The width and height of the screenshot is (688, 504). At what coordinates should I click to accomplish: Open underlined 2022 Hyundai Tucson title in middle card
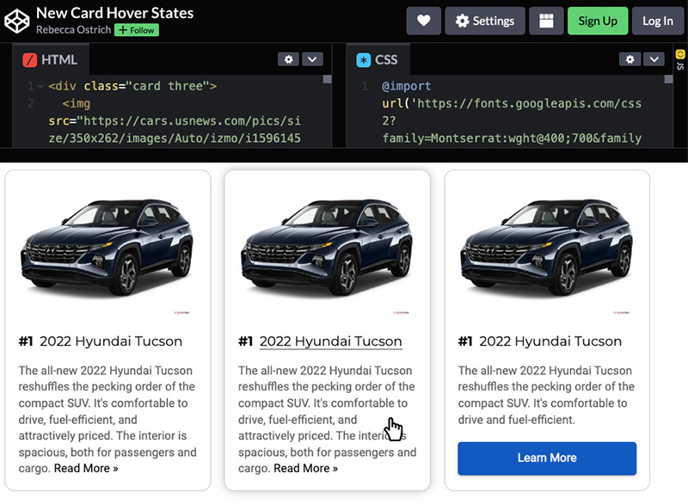pos(330,341)
